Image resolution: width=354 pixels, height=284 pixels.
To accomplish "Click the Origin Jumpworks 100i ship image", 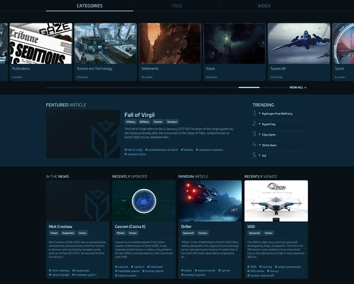I will tap(276, 201).
